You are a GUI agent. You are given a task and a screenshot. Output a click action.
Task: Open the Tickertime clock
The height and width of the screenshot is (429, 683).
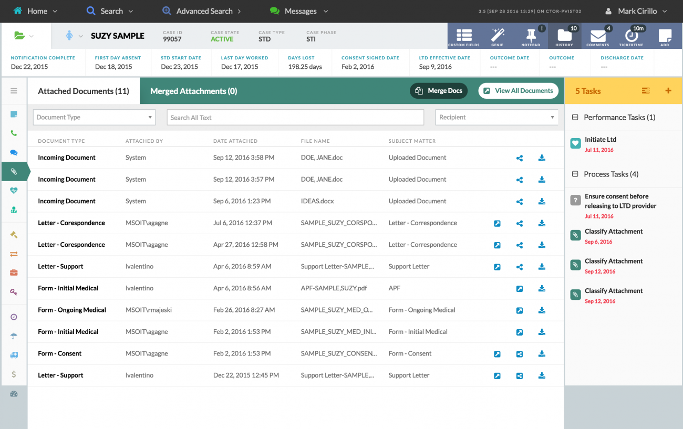[x=632, y=36]
